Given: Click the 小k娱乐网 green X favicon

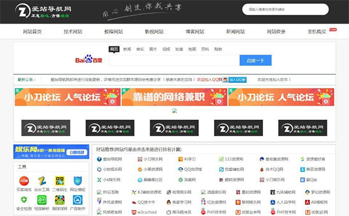Looking at the screenshot, I should click(99, 179).
